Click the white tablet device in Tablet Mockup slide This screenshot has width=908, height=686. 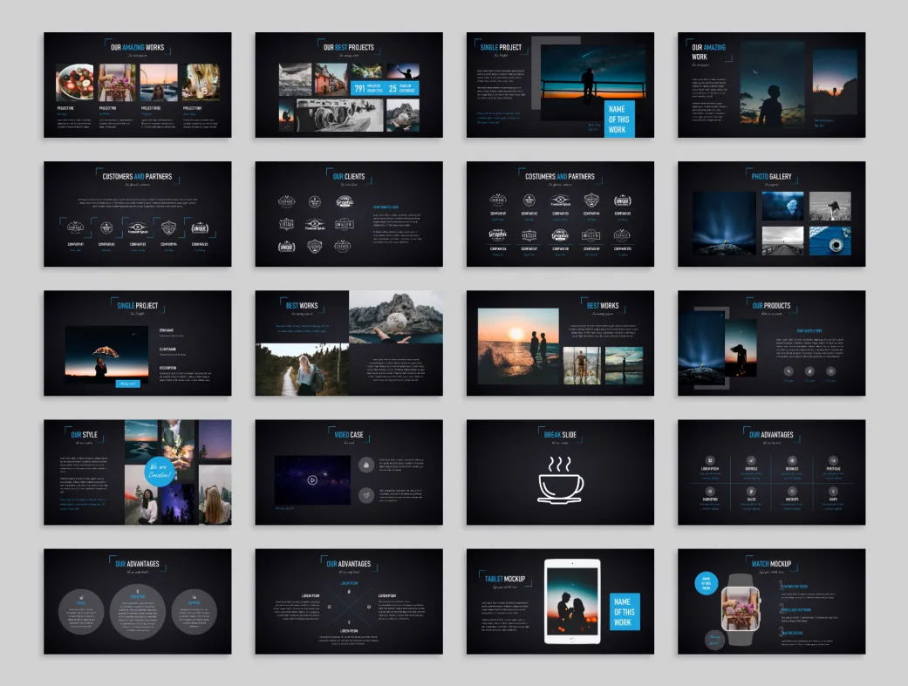[571, 601]
